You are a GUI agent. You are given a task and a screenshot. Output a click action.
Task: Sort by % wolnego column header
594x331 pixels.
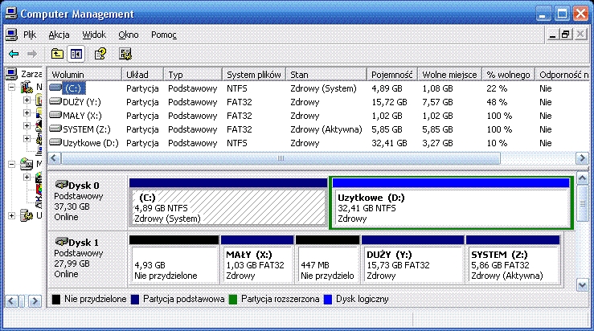click(508, 75)
